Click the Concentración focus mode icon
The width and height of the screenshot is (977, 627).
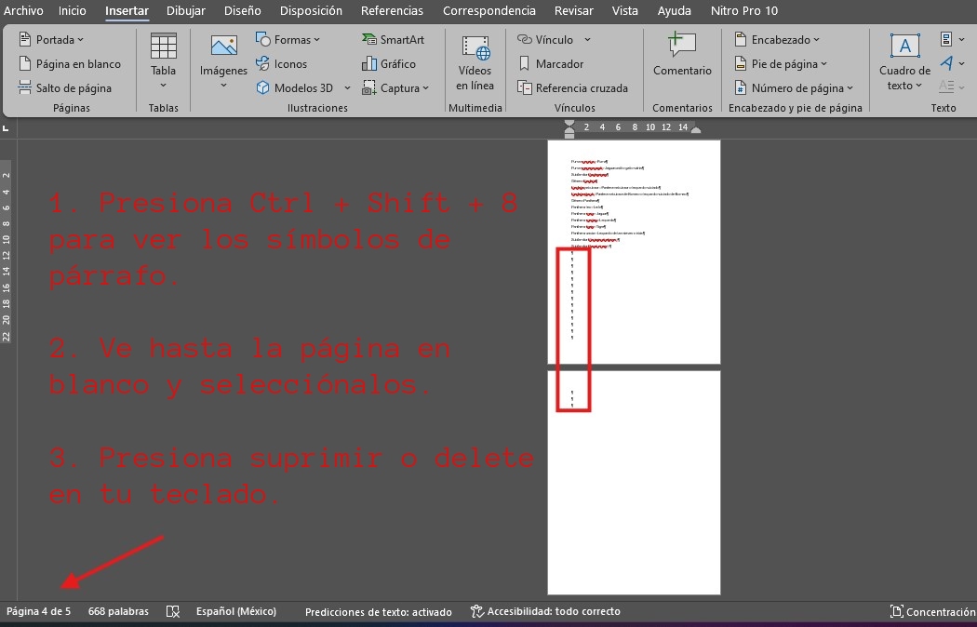896,611
